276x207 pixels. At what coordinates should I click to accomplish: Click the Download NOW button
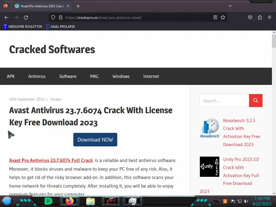pos(95,140)
